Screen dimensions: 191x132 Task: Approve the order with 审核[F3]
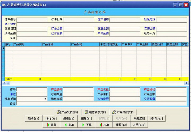tap(121, 125)
